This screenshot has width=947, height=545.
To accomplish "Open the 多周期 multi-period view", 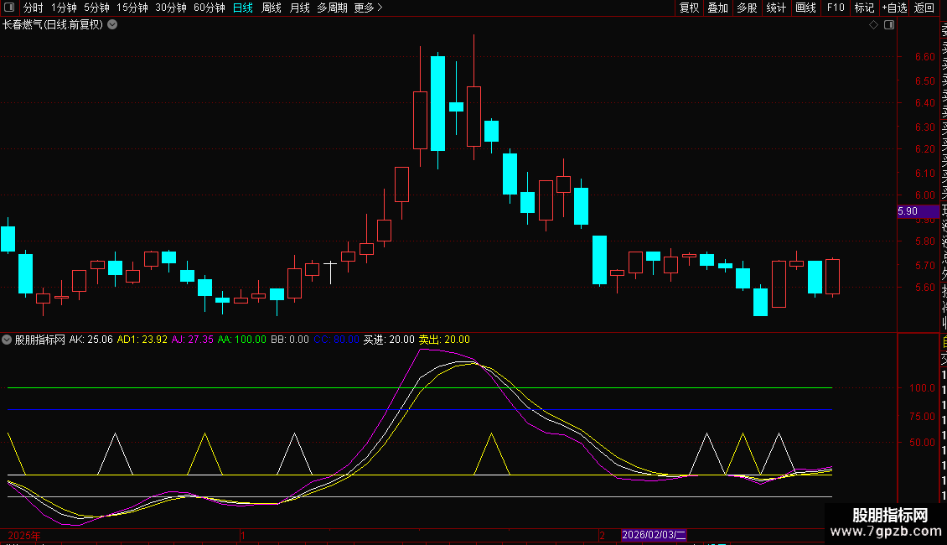I will coord(333,8).
